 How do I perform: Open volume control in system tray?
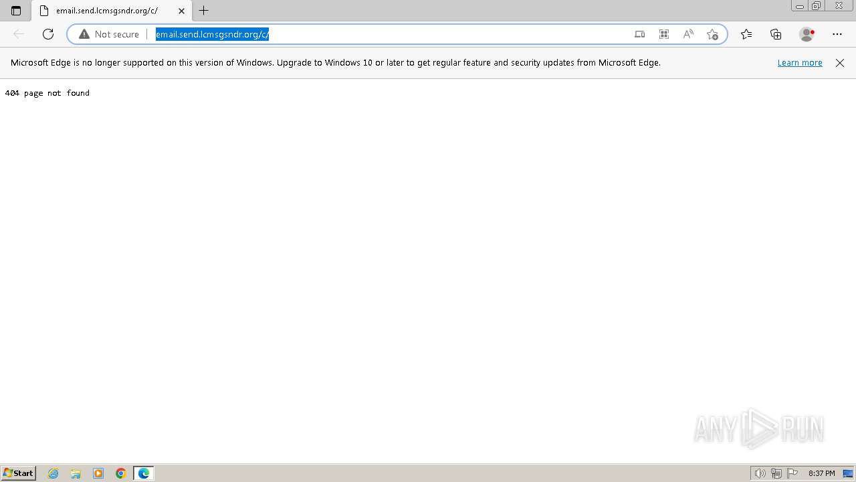[760, 473]
